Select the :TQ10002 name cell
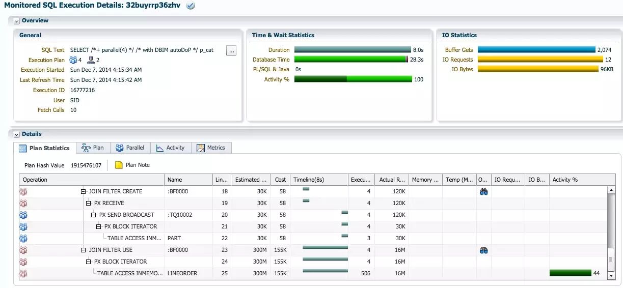 pyautogui.click(x=188, y=215)
